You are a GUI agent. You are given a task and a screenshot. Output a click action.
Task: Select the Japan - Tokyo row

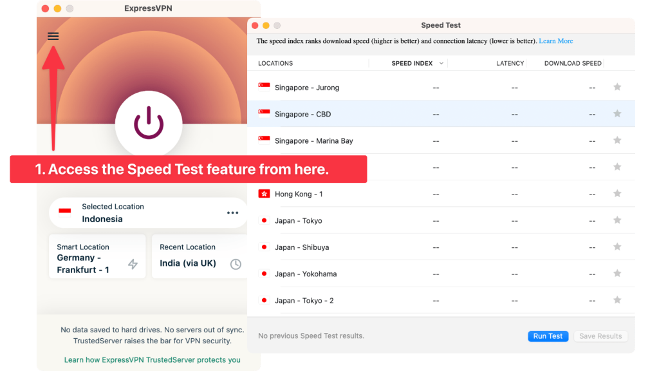click(441, 220)
